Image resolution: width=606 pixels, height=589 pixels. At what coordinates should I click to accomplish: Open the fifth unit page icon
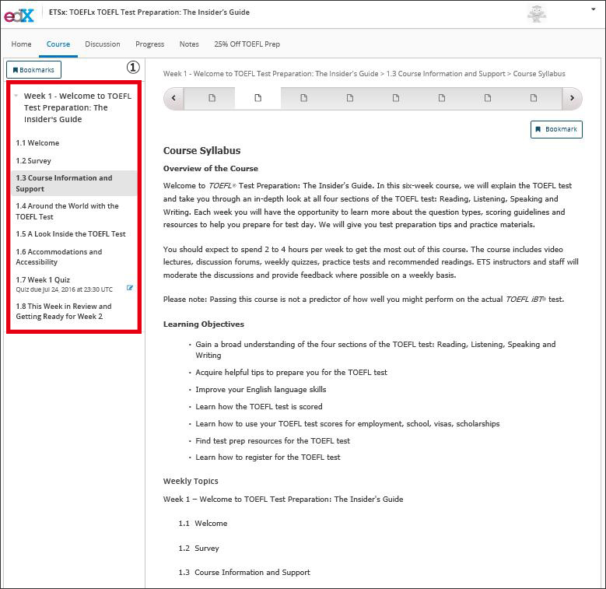point(396,98)
